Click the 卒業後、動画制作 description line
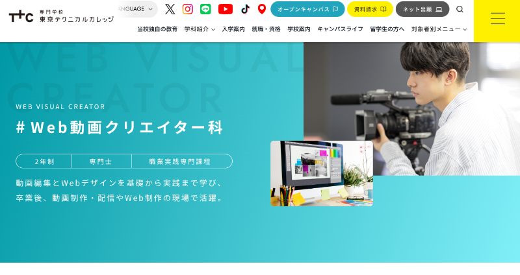 (x=120, y=198)
